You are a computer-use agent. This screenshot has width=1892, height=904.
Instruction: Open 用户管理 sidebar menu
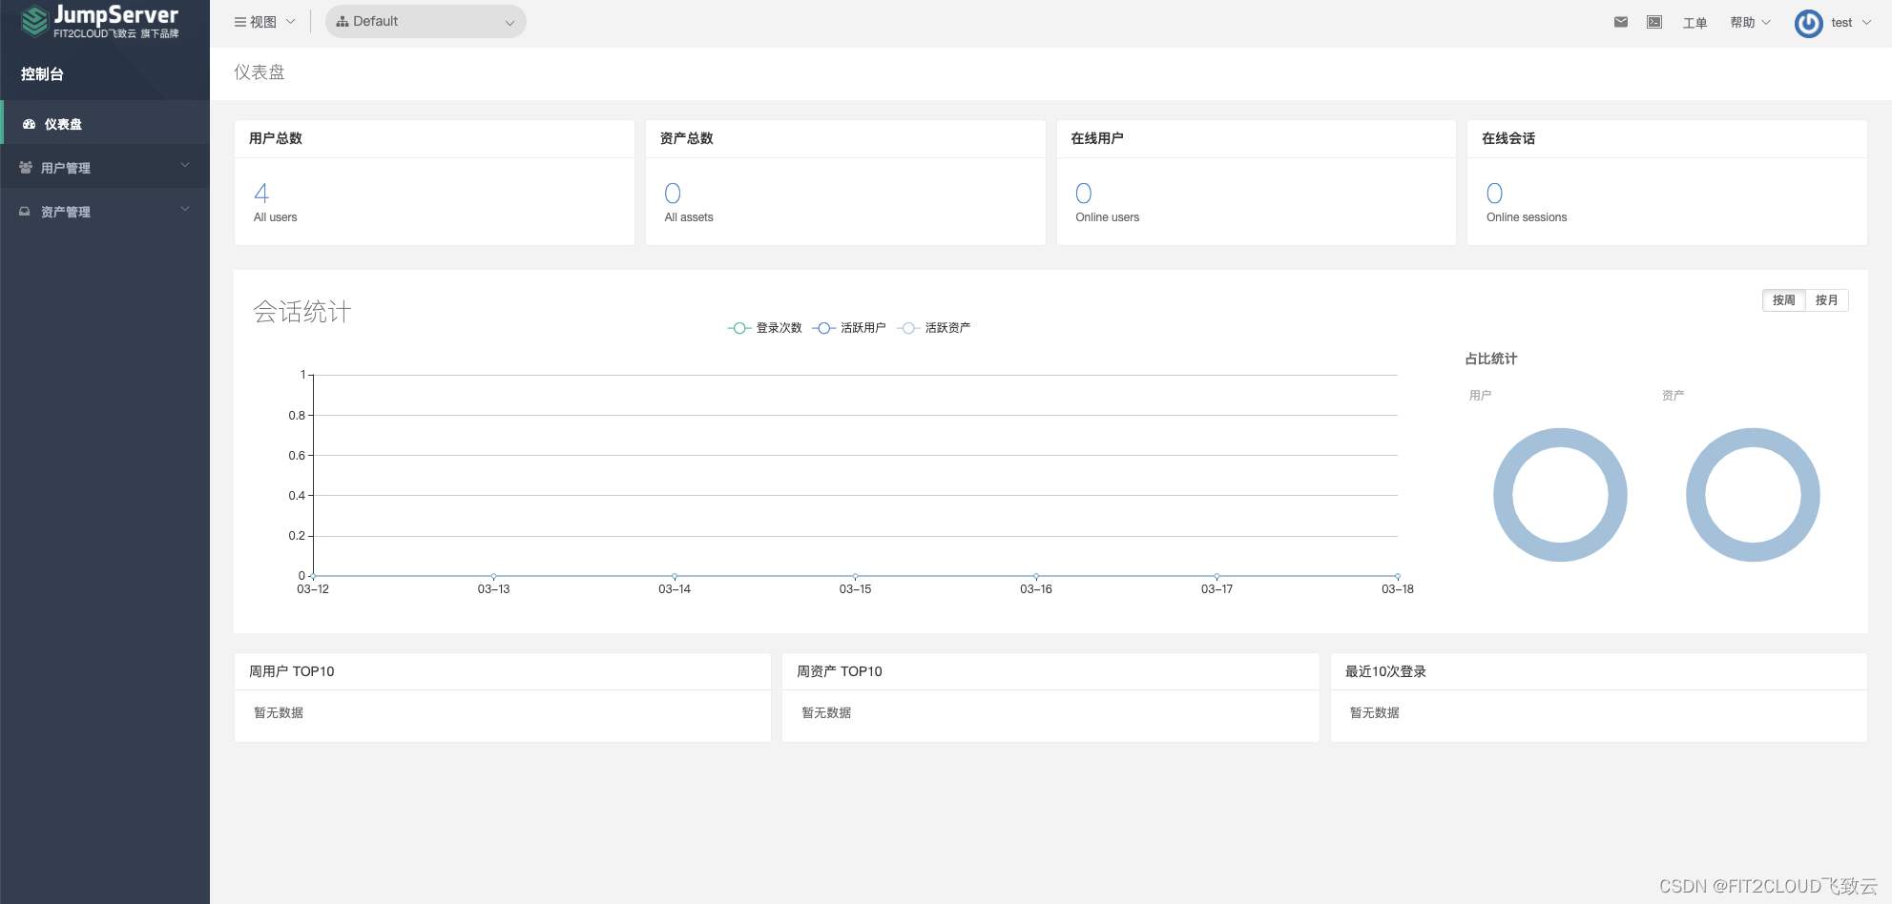pos(105,168)
